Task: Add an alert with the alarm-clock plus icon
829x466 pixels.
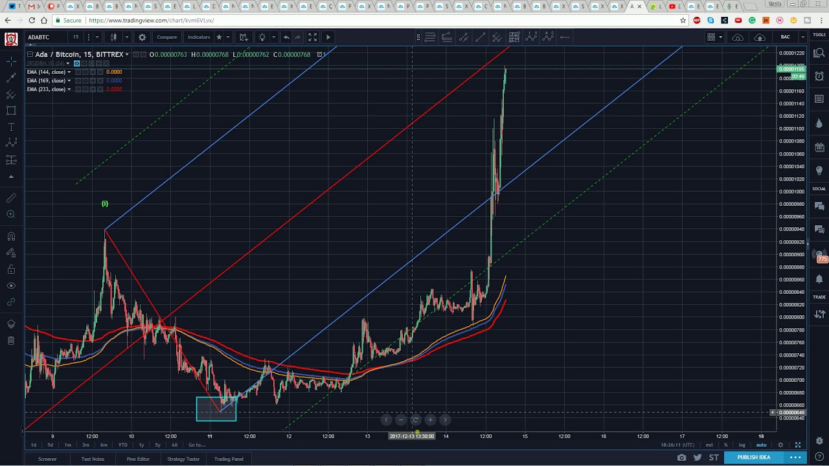Action: [244, 37]
